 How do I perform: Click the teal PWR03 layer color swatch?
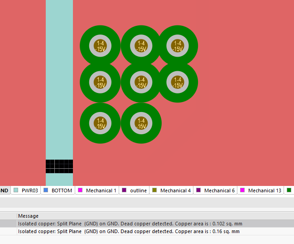(16, 190)
